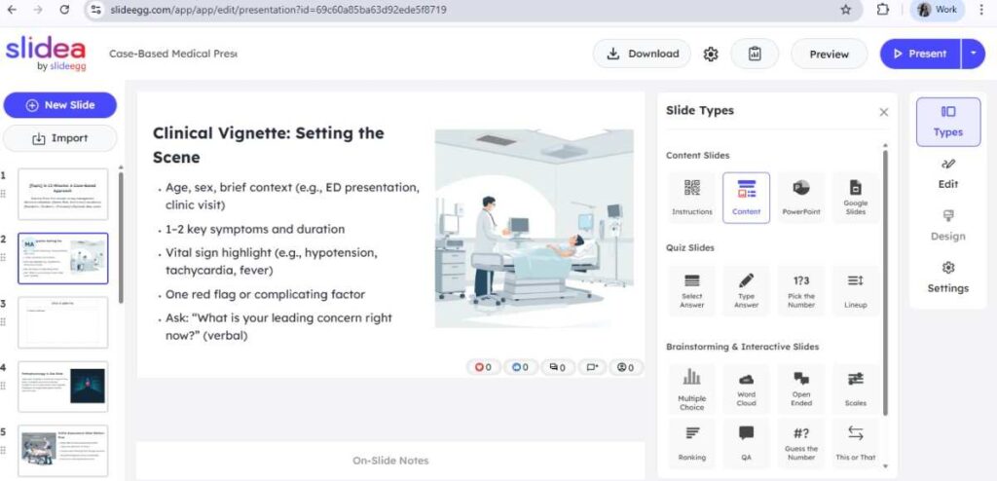
Task: Select the Lineup quiz slide
Action: [855, 290]
